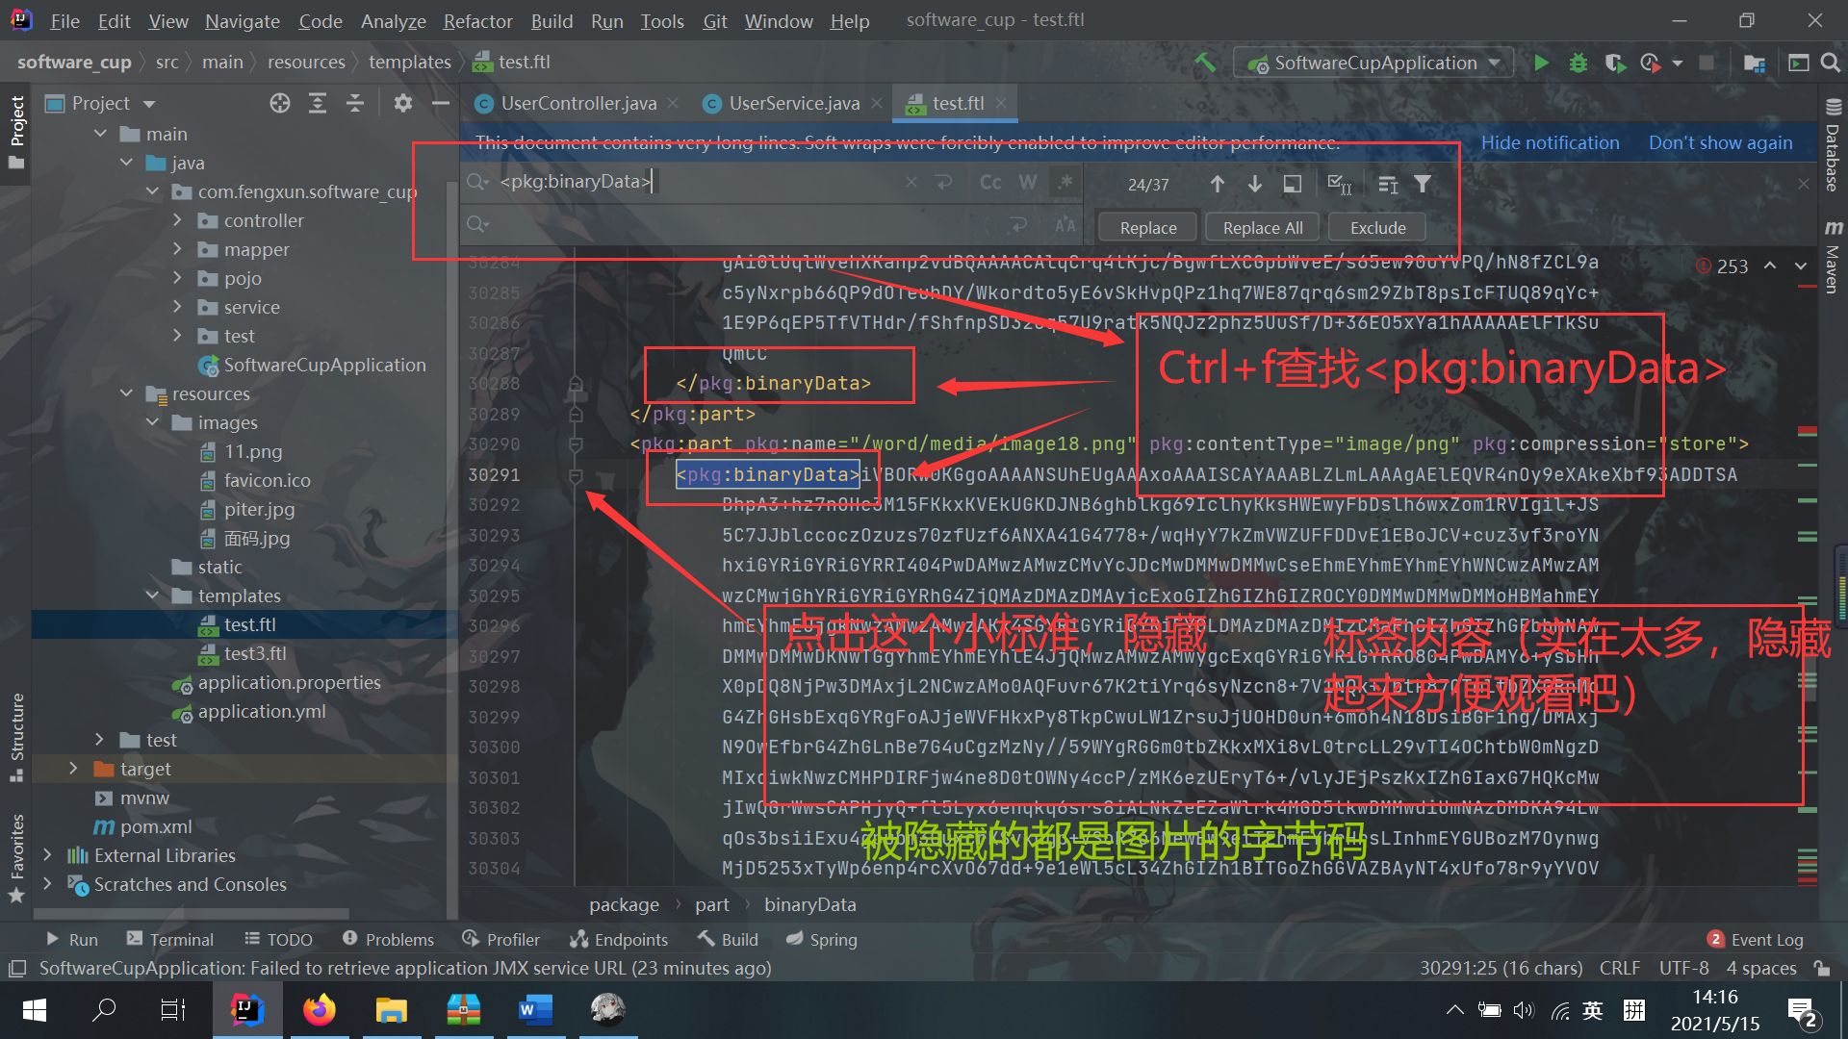The width and height of the screenshot is (1848, 1039).
Task: Jump to previous search occurrence arrow
Action: point(1218,184)
